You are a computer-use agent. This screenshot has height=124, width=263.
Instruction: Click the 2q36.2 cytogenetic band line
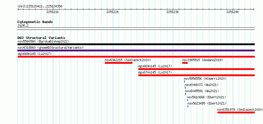136,29
